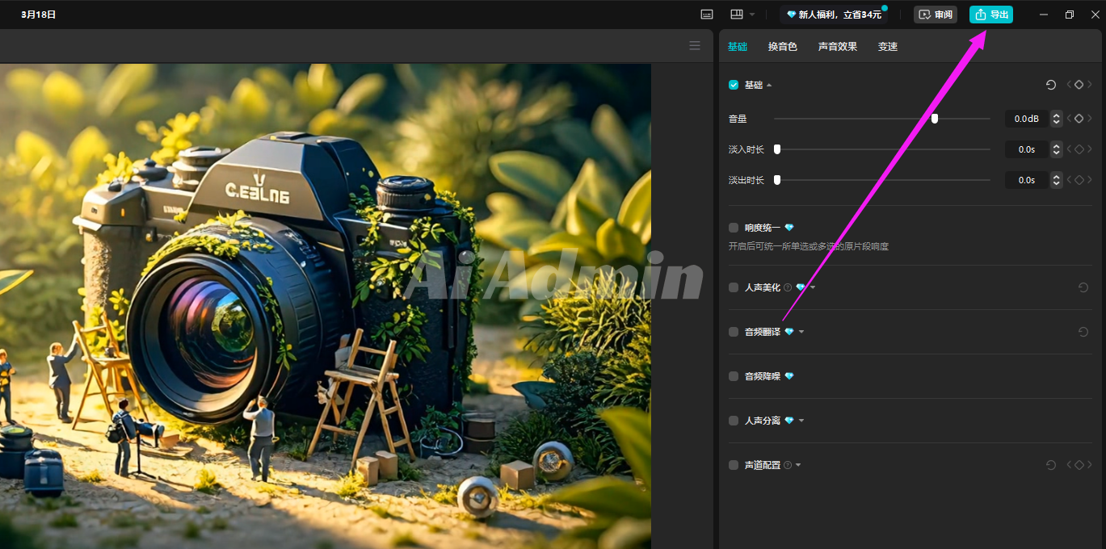Screen dimensions: 1106x549
Task: Reset the 人声美化 settings
Action: pos(1083,287)
